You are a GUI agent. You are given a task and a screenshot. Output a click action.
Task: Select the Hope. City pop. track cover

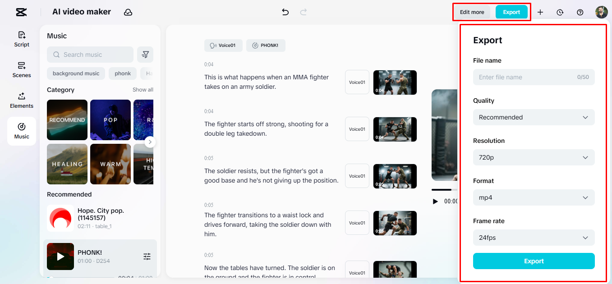tap(60, 218)
